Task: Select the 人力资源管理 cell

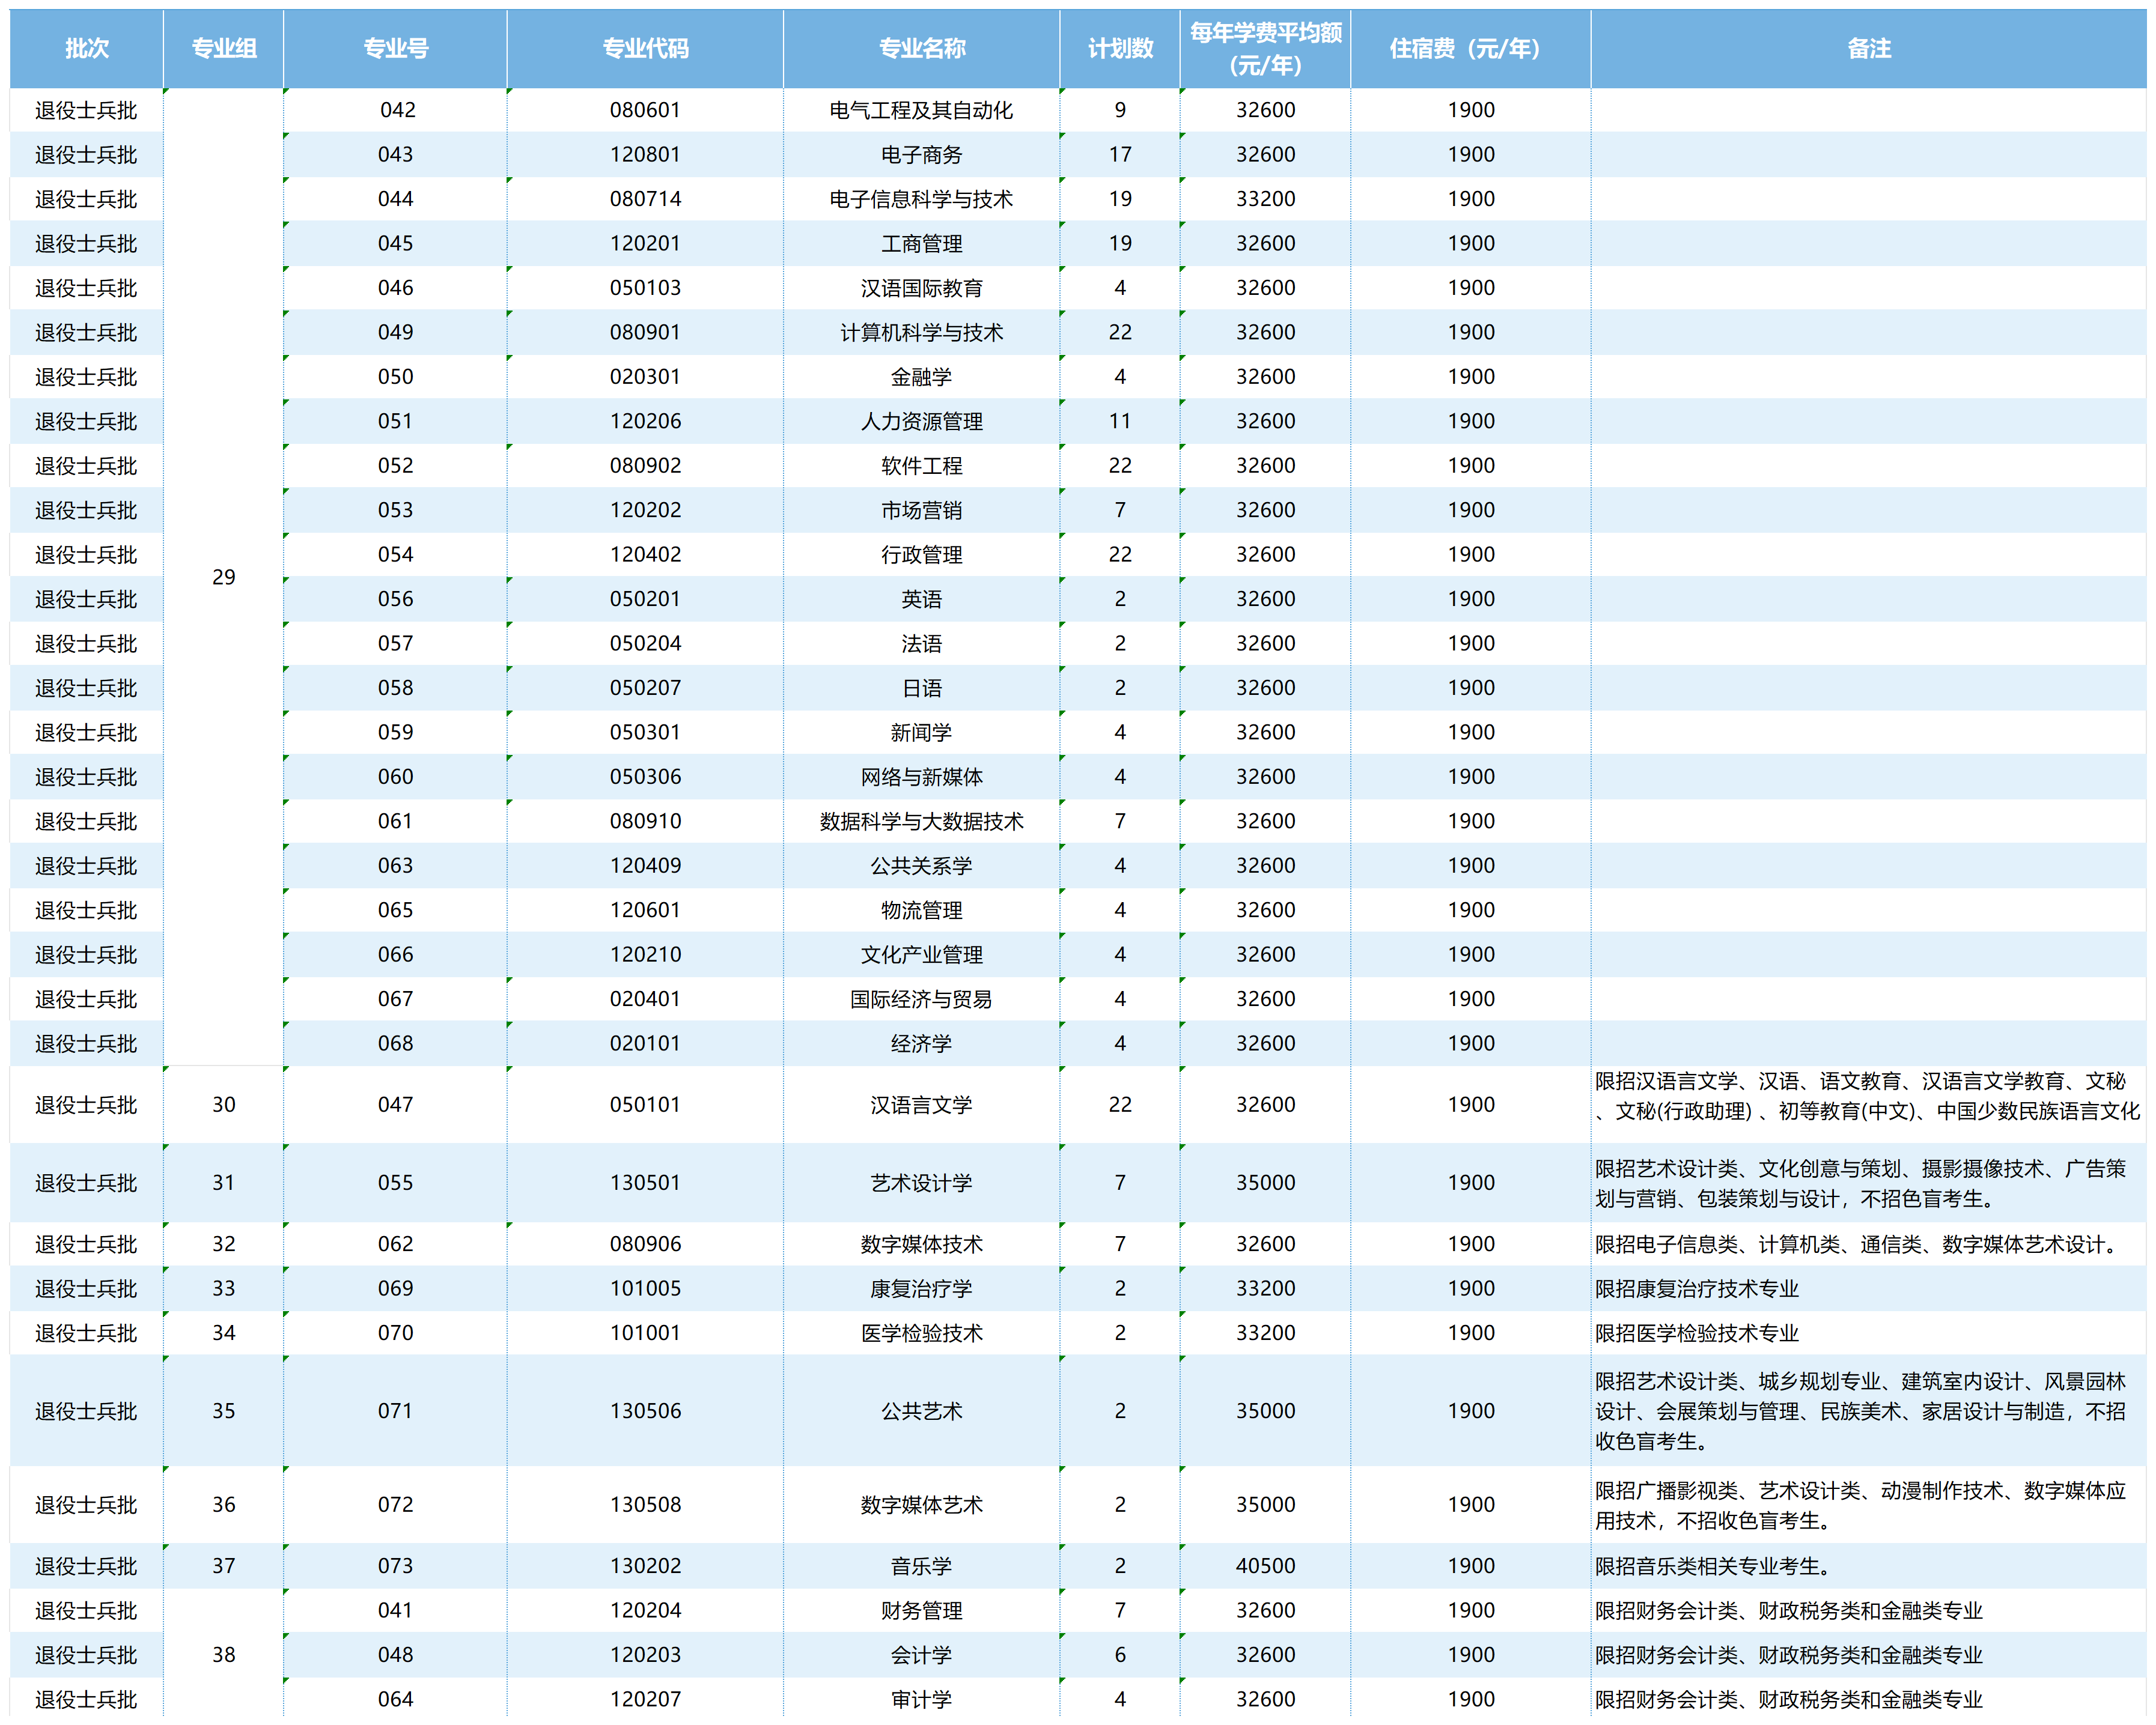Action: click(921, 421)
